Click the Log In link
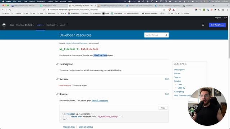230x129 pixels. [225, 18]
